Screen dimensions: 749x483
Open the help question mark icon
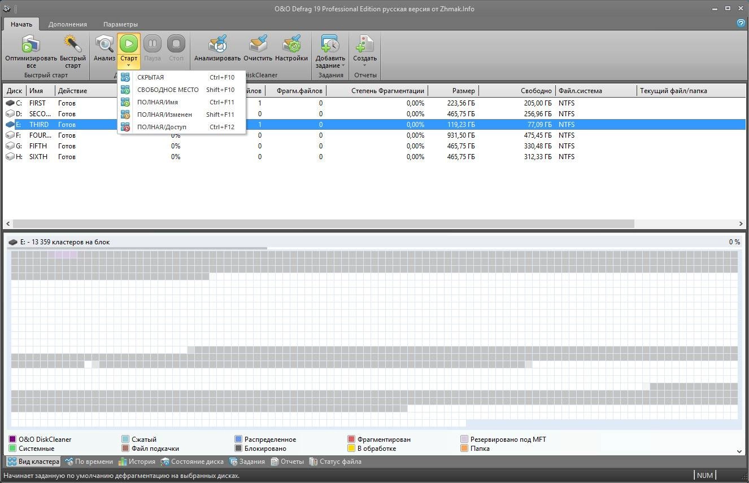pos(741,23)
